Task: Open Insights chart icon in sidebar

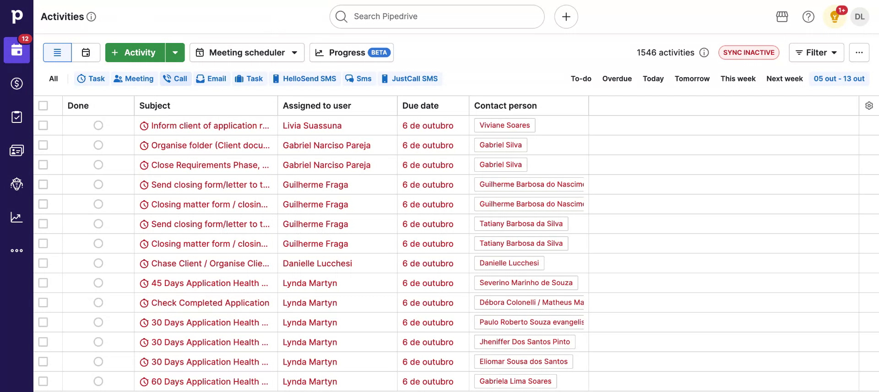Action: click(16, 217)
